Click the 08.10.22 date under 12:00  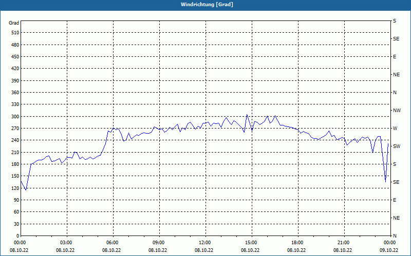coord(204,250)
